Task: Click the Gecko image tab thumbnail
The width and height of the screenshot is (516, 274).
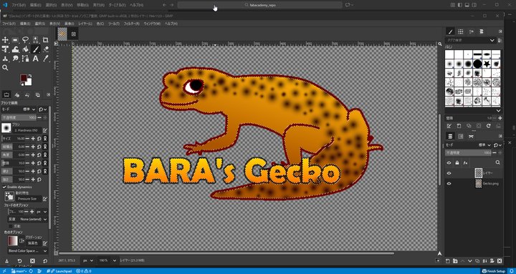Action: pyautogui.click(x=62, y=34)
